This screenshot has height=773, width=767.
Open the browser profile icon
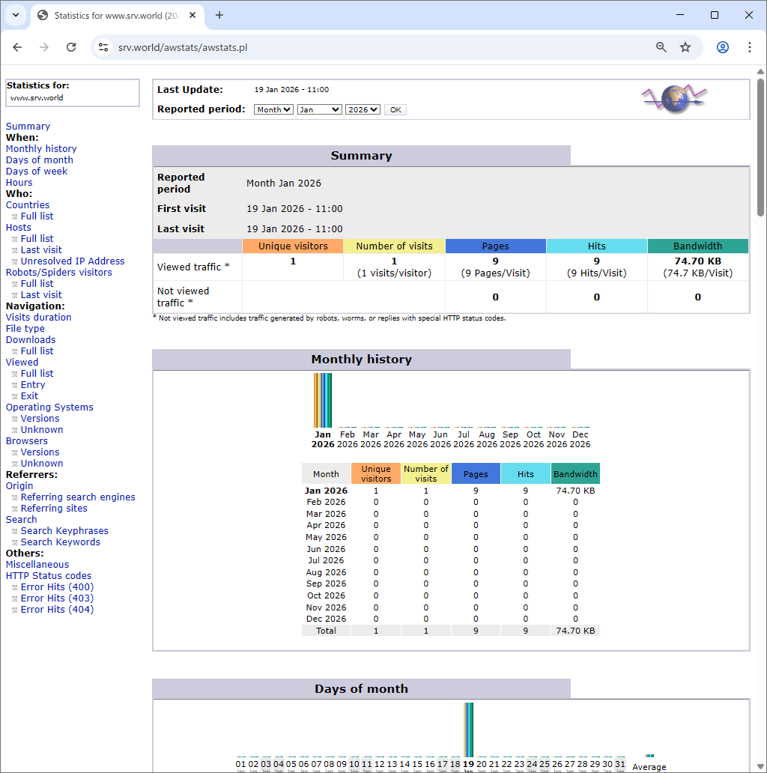(721, 46)
